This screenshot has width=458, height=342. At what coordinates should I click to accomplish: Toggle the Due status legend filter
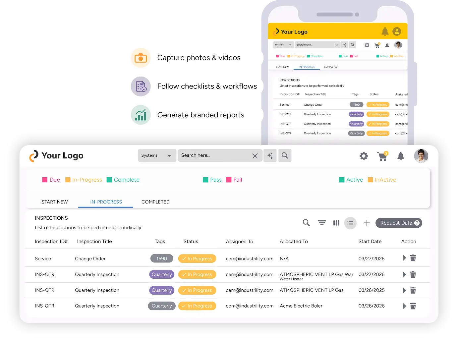tap(51, 180)
